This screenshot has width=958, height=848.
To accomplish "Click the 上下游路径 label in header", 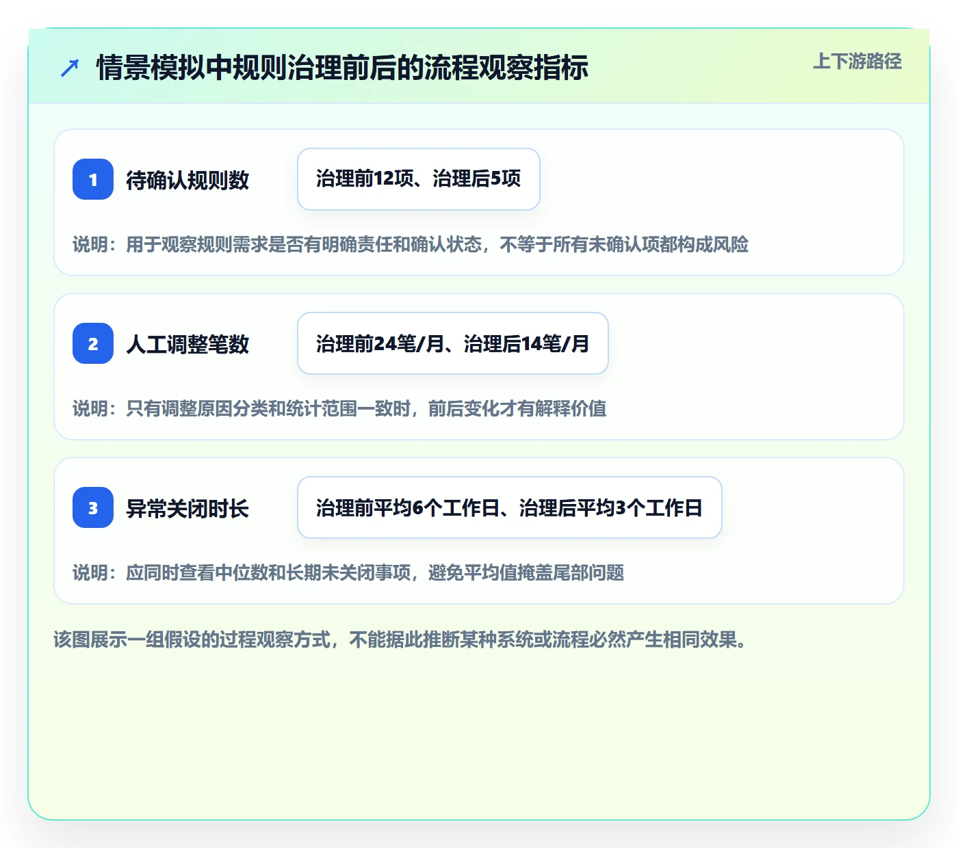I will 857,62.
